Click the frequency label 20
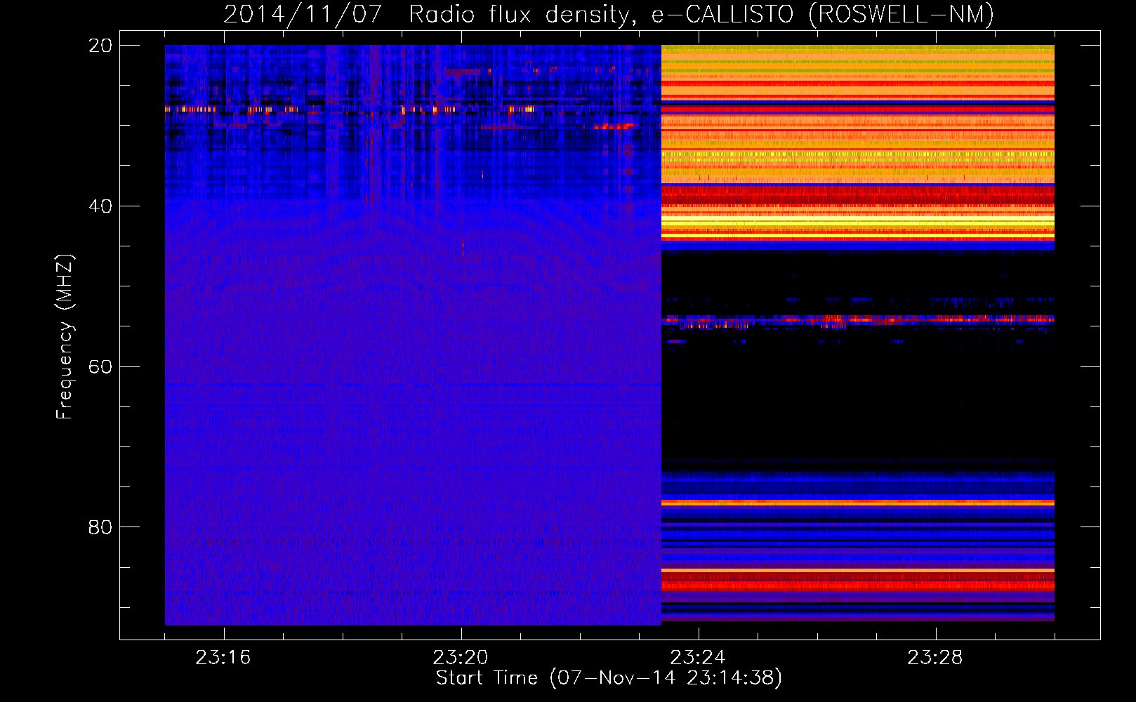 (100, 46)
